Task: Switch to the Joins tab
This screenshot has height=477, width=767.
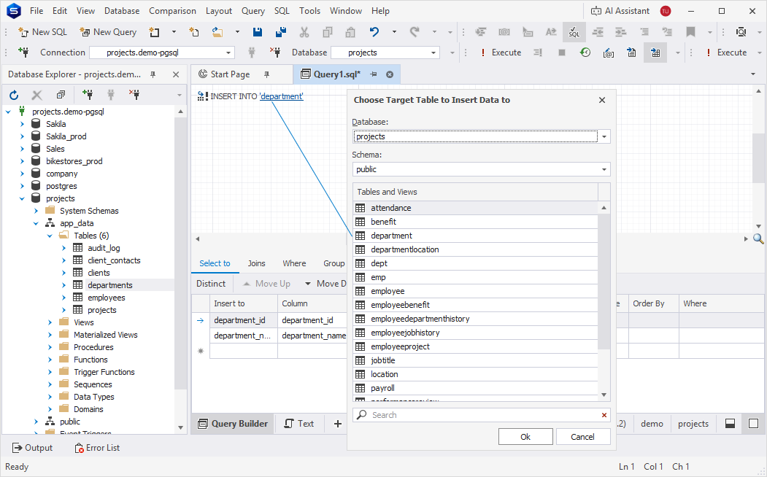Action: coord(256,263)
